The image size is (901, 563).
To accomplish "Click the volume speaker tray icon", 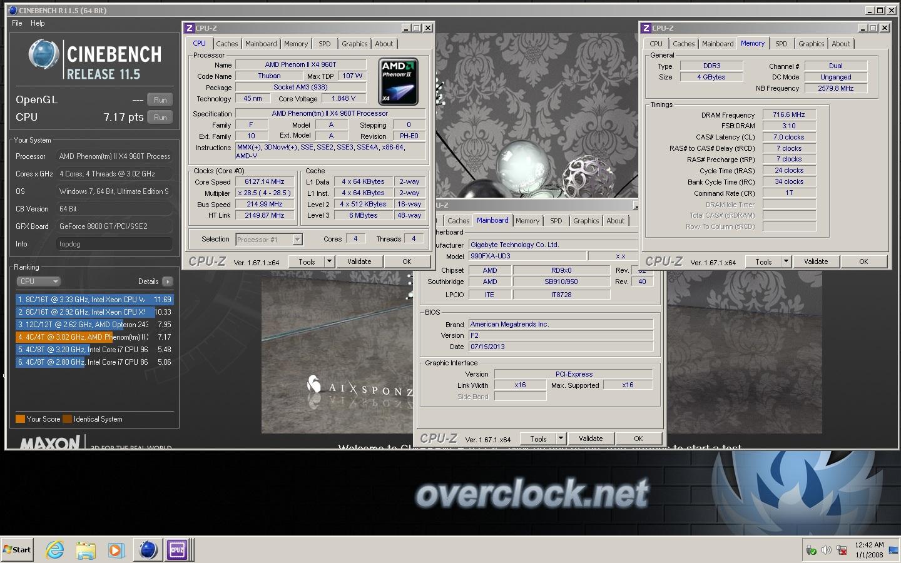I will coord(826,550).
